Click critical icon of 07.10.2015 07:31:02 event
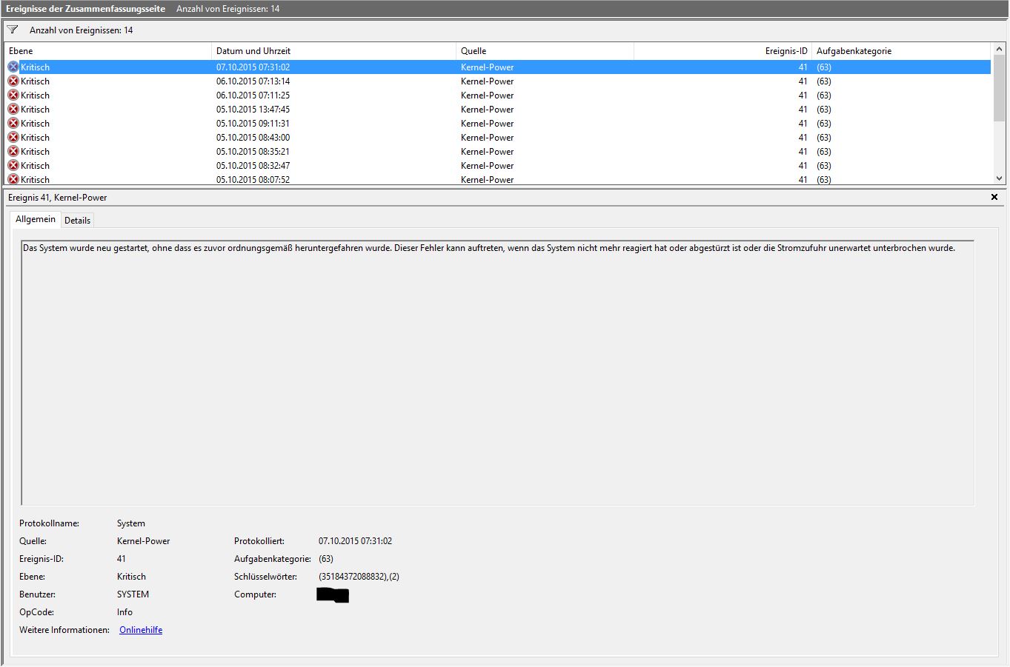Viewport: 1010px width, 667px height. [13, 67]
